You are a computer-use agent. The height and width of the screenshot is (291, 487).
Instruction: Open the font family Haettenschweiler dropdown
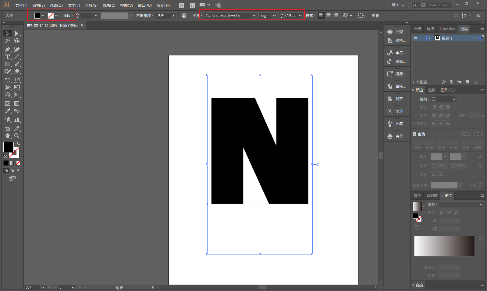tap(254, 16)
